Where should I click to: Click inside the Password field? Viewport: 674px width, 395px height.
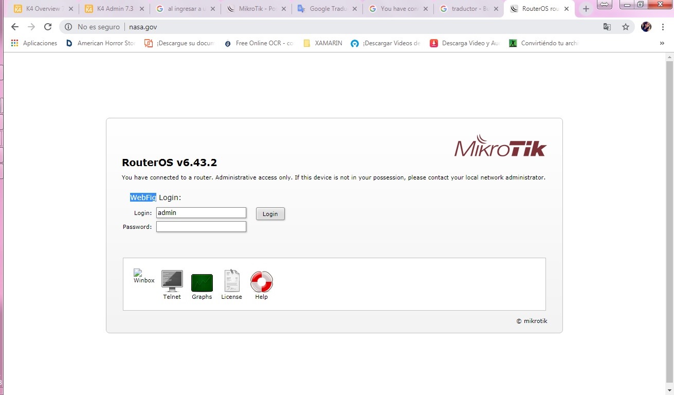(x=201, y=226)
